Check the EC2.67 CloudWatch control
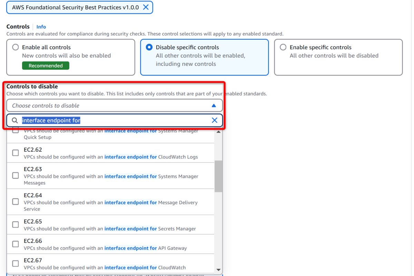The height and width of the screenshot is (276, 414). [x=16, y=263]
